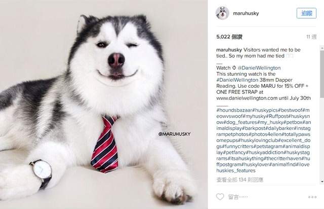Viewport: 324px width, 209px height.
Task: Expand all 134 comments link
Action: (239, 180)
